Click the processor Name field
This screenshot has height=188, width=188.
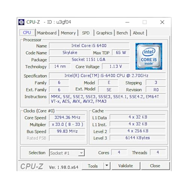tap(89, 45)
